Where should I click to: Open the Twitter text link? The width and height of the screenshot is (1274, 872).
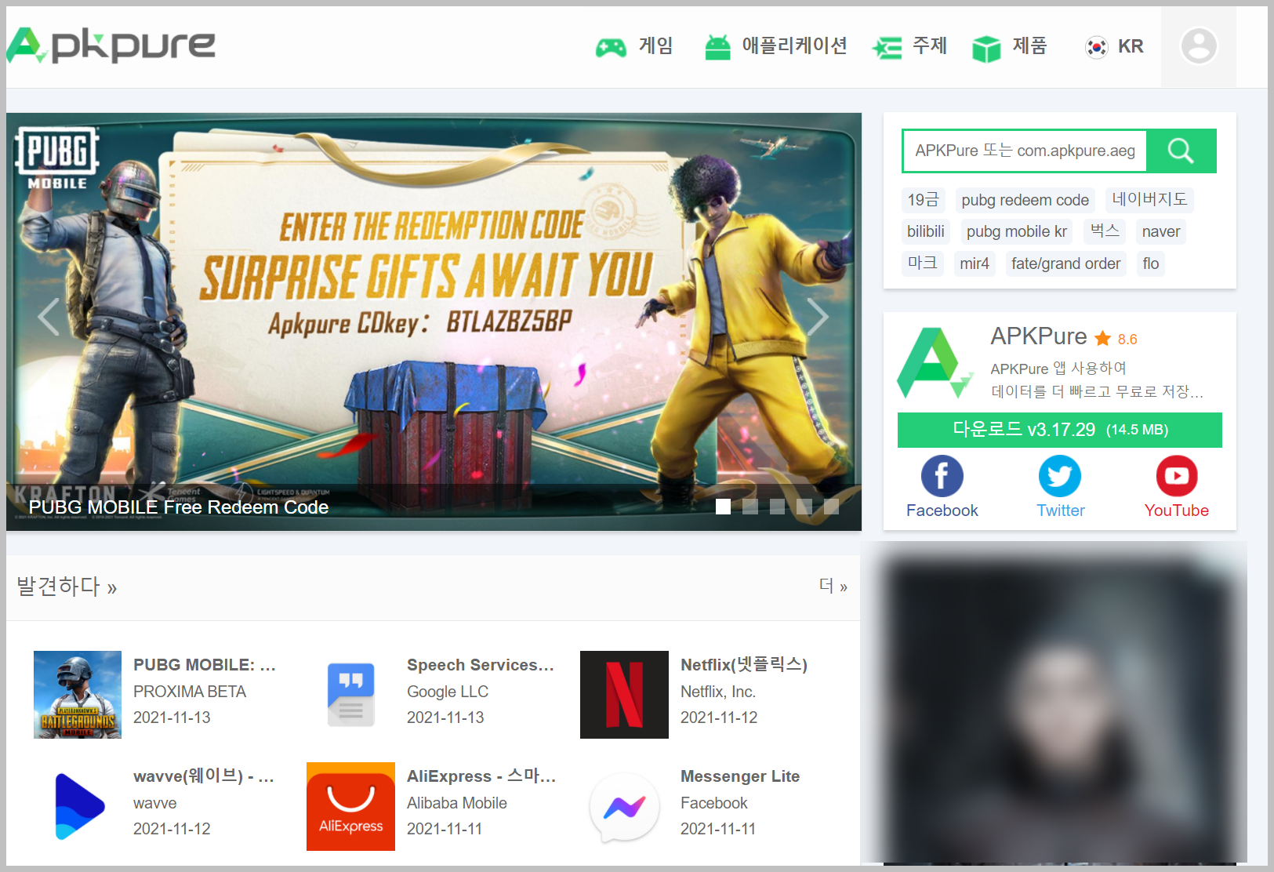click(1061, 510)
